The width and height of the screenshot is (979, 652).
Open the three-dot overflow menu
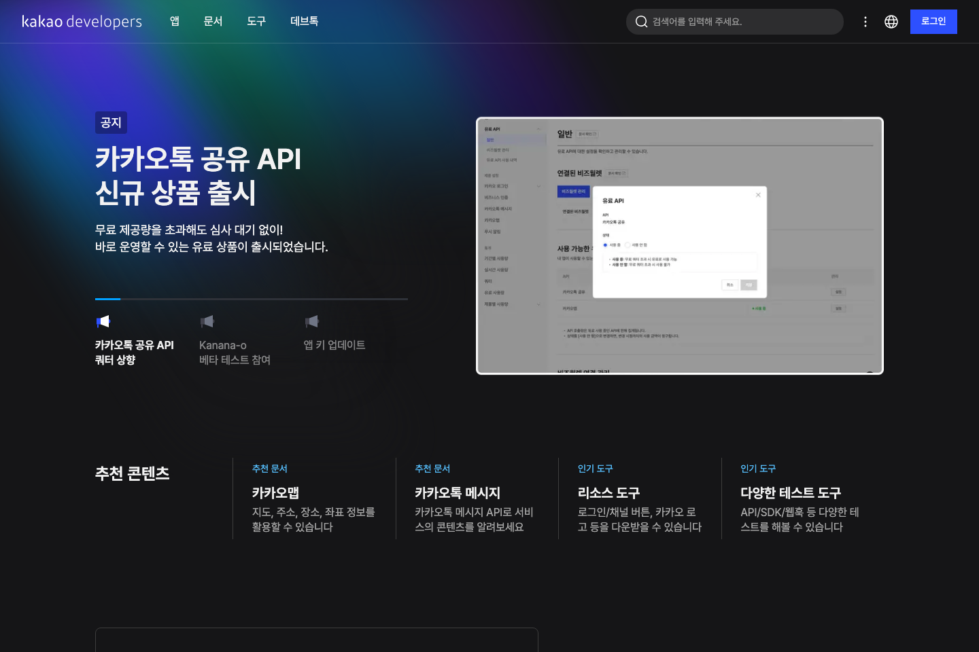pos(865,21)
